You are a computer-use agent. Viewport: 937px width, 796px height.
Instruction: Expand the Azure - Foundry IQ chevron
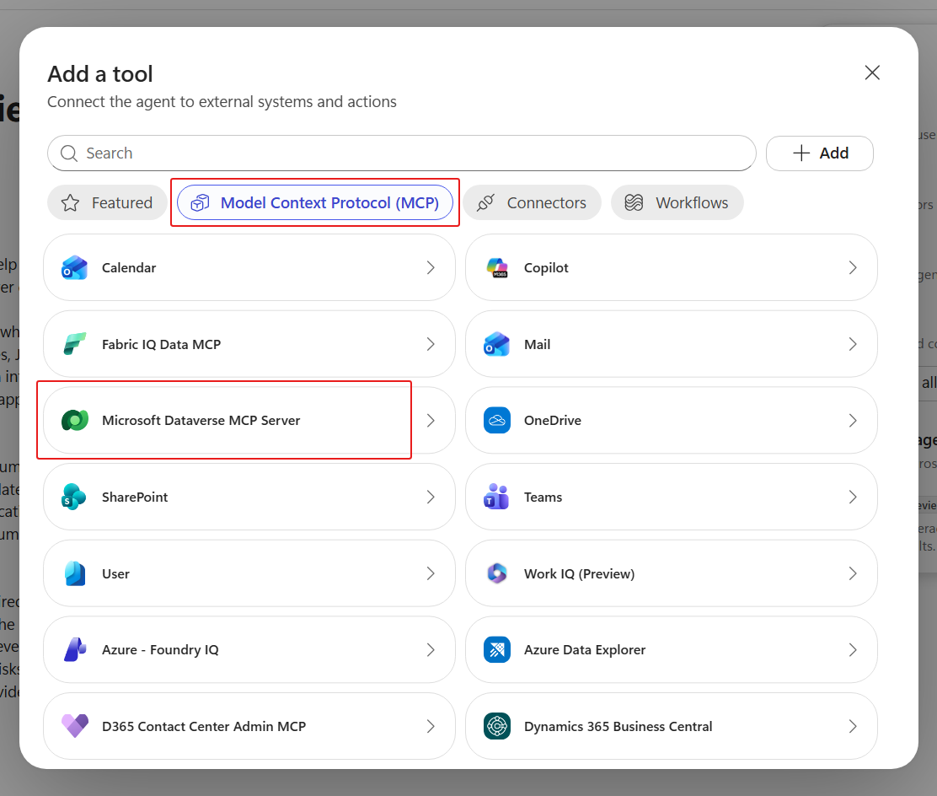pyautogui.click(x=431, y=649)
